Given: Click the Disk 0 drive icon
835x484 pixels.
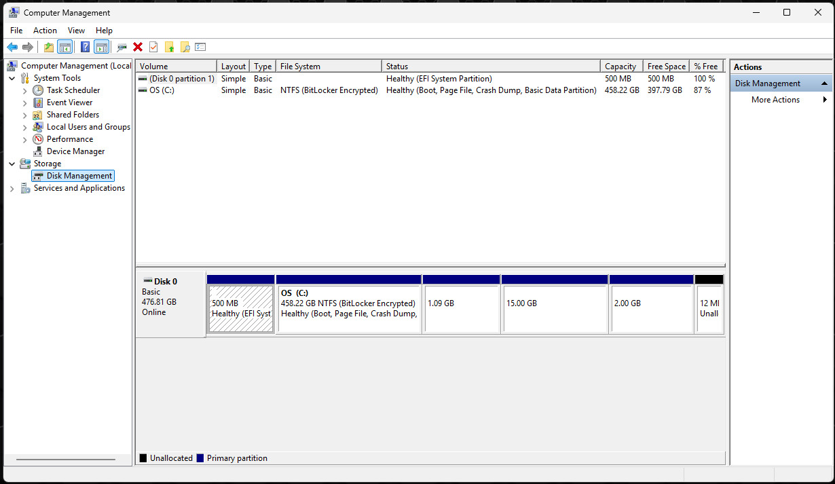Looking at the screenshot, I should [147, 281].
